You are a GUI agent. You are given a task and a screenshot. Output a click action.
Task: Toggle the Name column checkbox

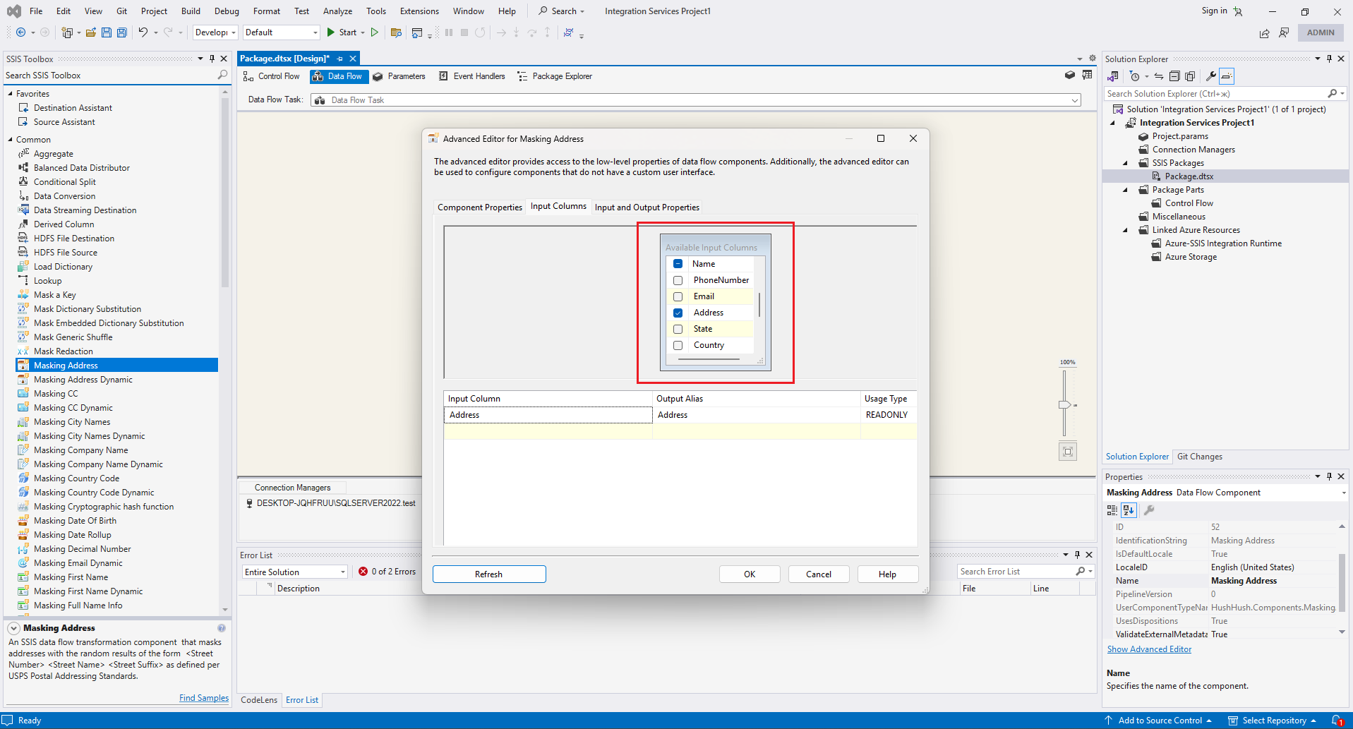(x=678, y=264)
